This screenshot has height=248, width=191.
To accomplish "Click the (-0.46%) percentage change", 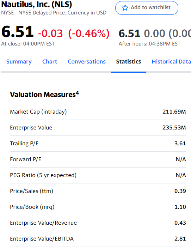I will pos(89,34).
